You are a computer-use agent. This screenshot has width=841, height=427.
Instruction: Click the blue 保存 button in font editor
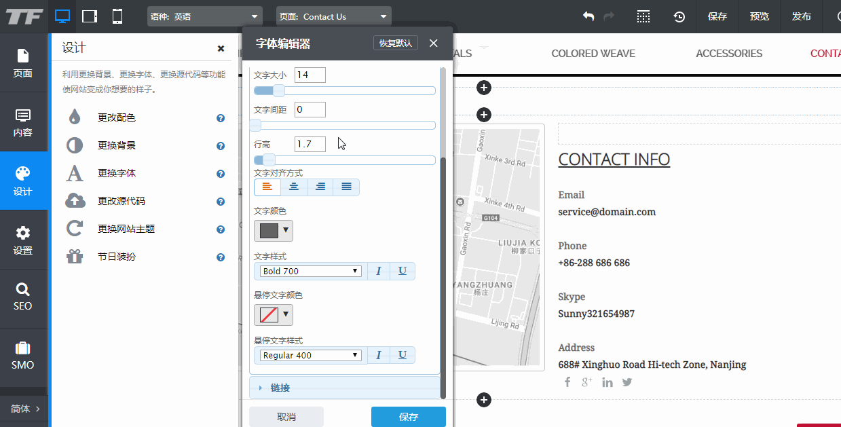click(x=408, y=417)
